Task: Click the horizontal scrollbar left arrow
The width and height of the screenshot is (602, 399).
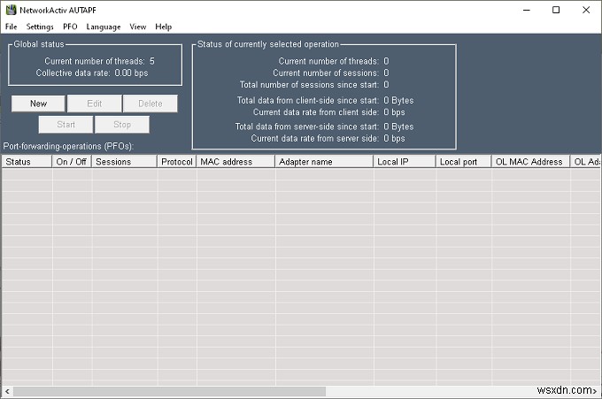Action: point(6,390)
